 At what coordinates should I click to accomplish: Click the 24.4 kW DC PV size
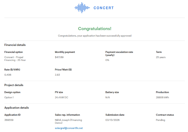point(62,98)
